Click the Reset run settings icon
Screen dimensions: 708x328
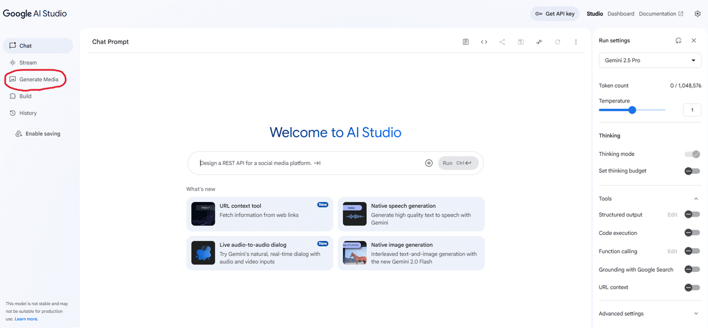(x=678, y=41)
